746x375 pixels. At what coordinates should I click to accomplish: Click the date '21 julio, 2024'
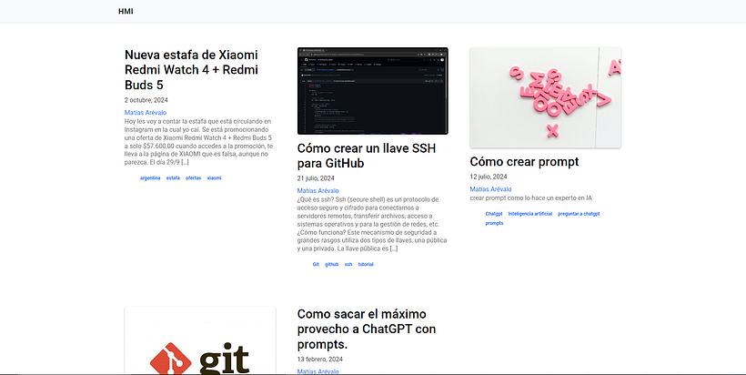point(316,178)
